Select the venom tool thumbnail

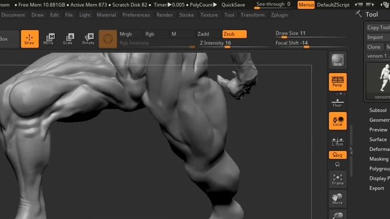coord(378,82)
